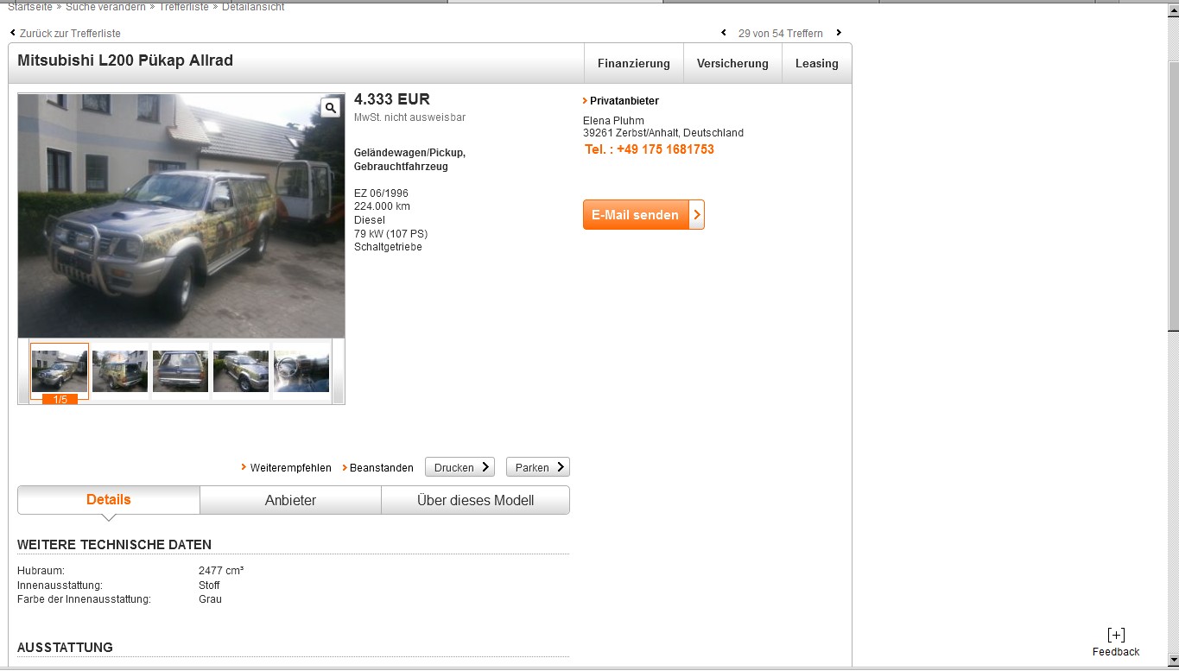Click the Parken button
The width and height of the screenshot is (1179, 671).
(x=537, y=467)
